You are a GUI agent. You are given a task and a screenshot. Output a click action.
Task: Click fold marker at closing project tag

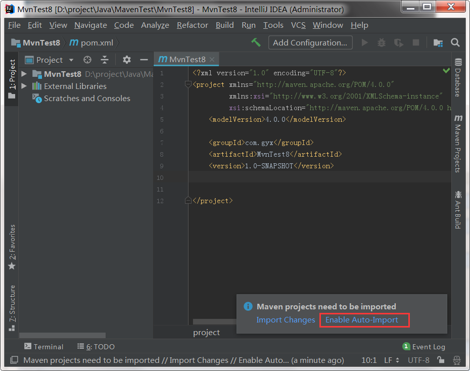[x=188, y=201]
